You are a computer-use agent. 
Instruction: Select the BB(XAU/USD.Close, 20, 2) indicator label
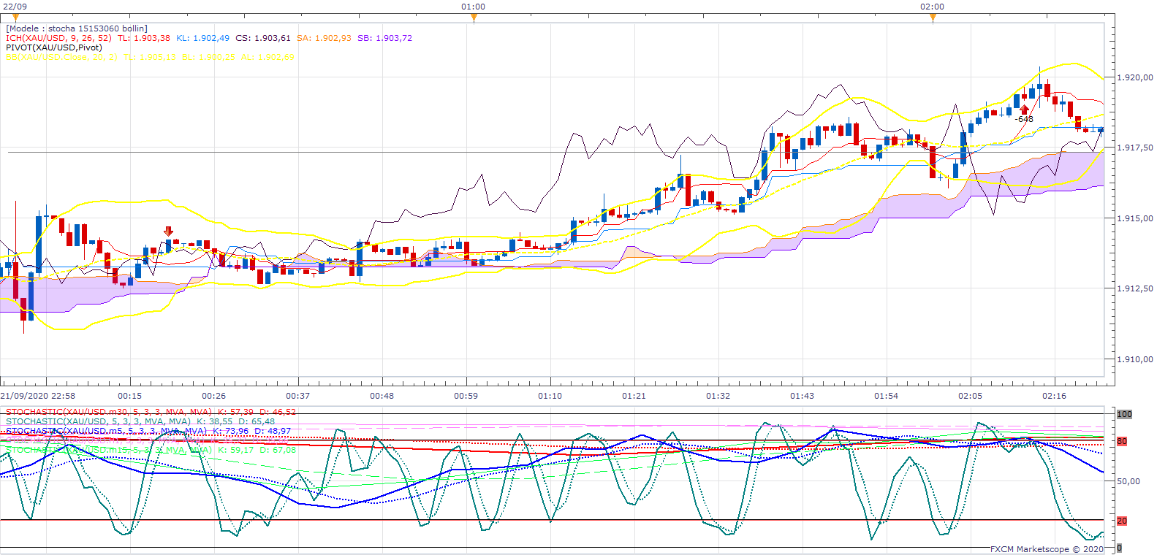point(61,57)
